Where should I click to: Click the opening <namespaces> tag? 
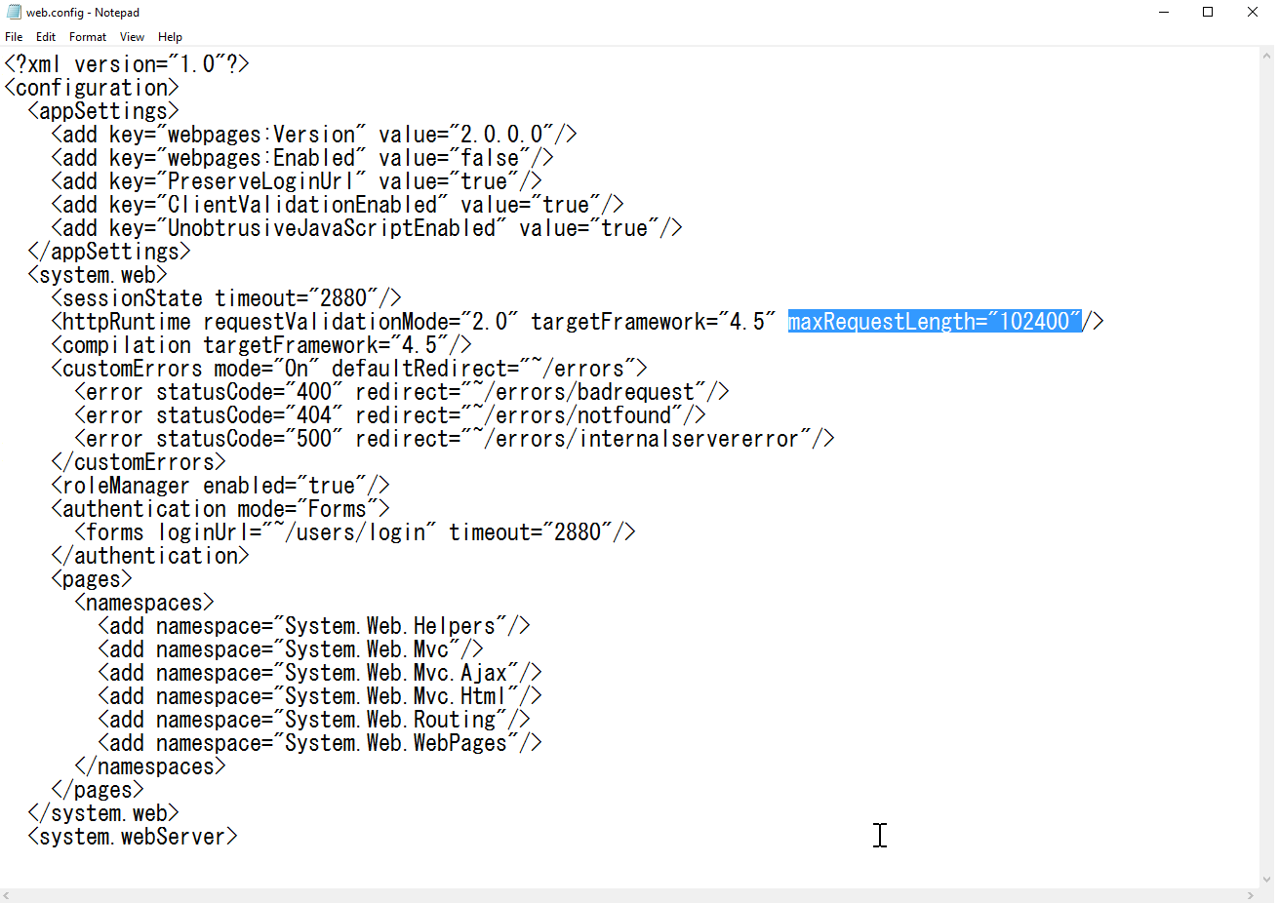(x=144, y=603)
